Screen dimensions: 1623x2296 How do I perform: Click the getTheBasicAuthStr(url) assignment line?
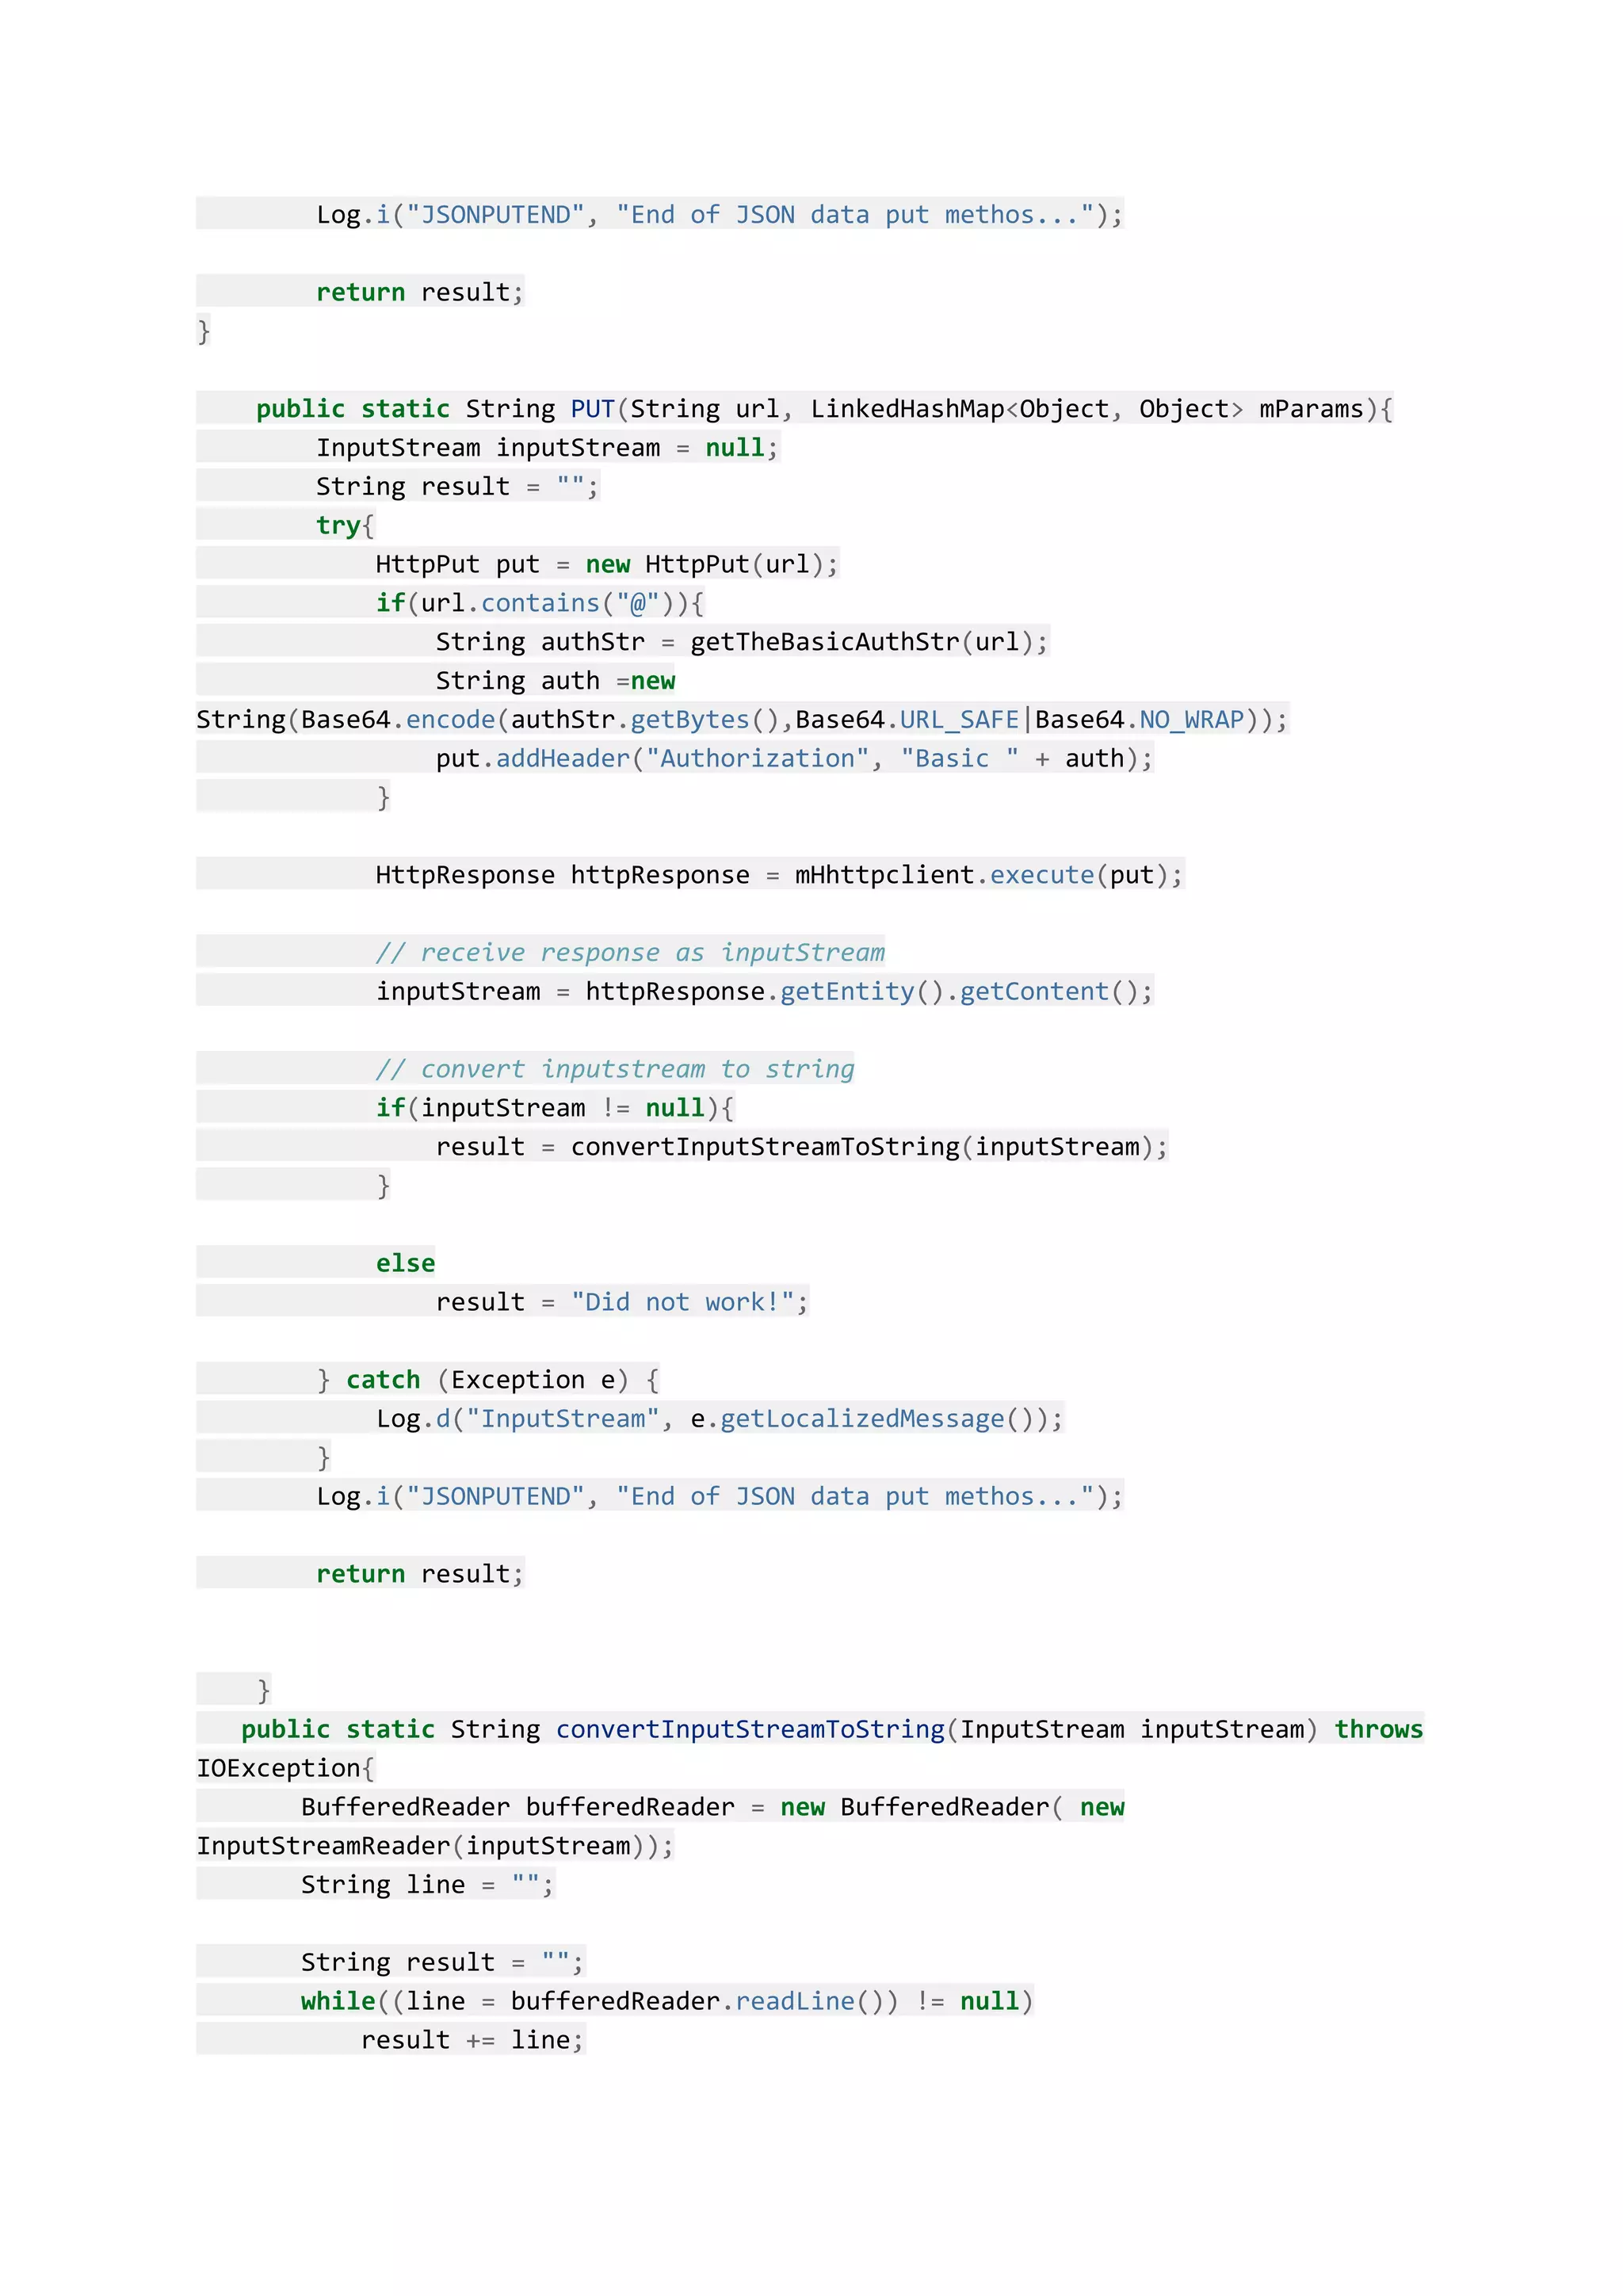tap(742, 642)
